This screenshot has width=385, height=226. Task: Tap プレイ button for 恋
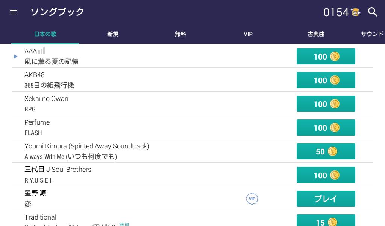click(x=326, y=199)
